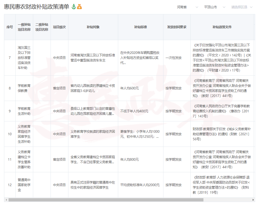Image resolution: width=258 pixels, height=203 pixels.
Task: Click the 补贴政策文件 column header
Action: click(x=222, y=27)
